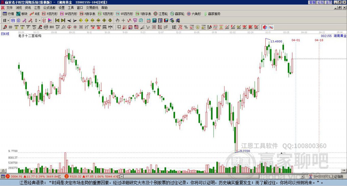Open the 板块 sector view
Viewport: 347px width, 186px height.
click(22, 14)
